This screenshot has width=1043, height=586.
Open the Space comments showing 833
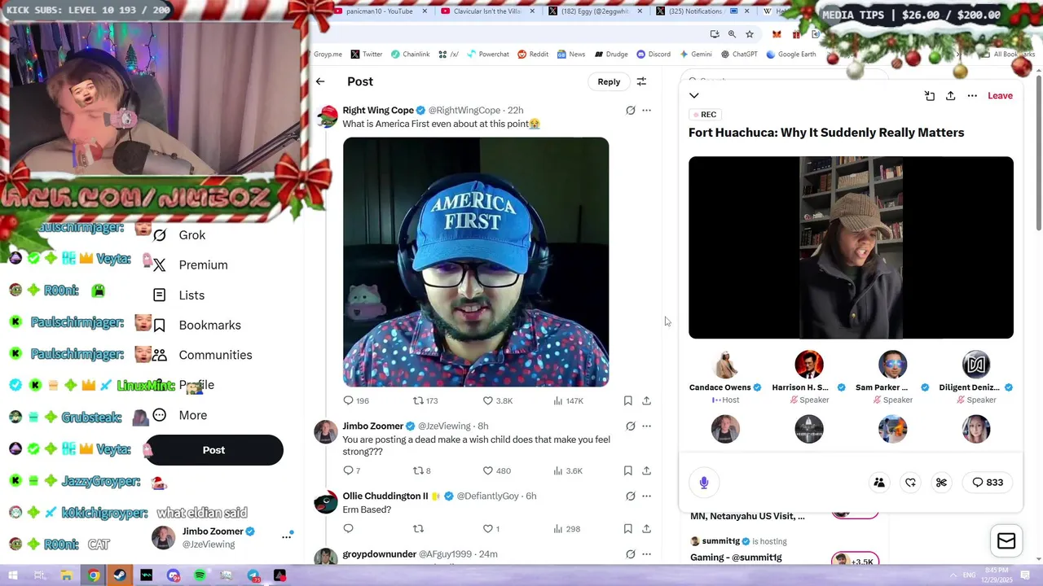(987, 483)
